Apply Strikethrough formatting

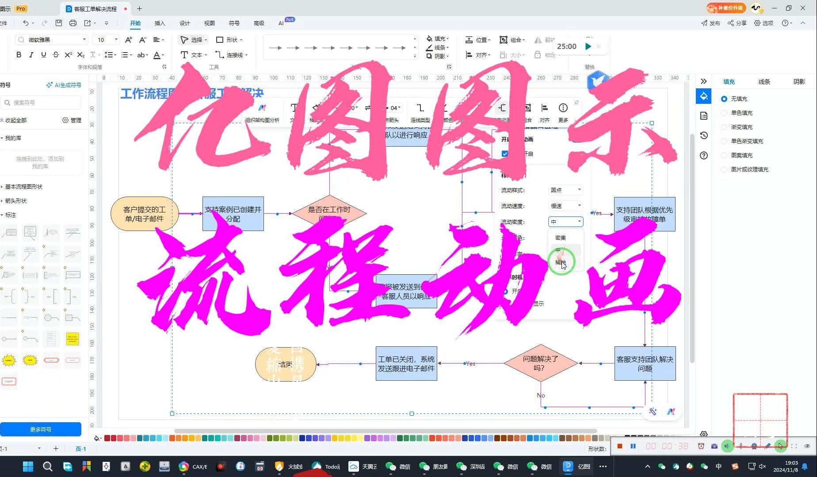(56, 55)
